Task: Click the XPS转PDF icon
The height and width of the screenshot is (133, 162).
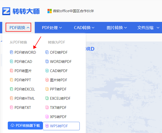Action: (x=47, y=117)
